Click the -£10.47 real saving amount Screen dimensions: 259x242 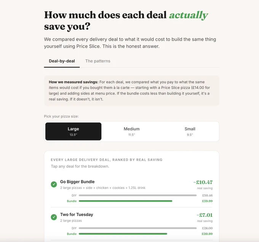pos(203,182)
